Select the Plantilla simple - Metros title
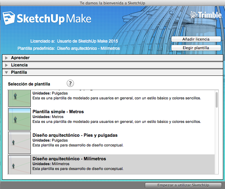The width and height of the screenshot is (225, 189). tap(58, 112)
